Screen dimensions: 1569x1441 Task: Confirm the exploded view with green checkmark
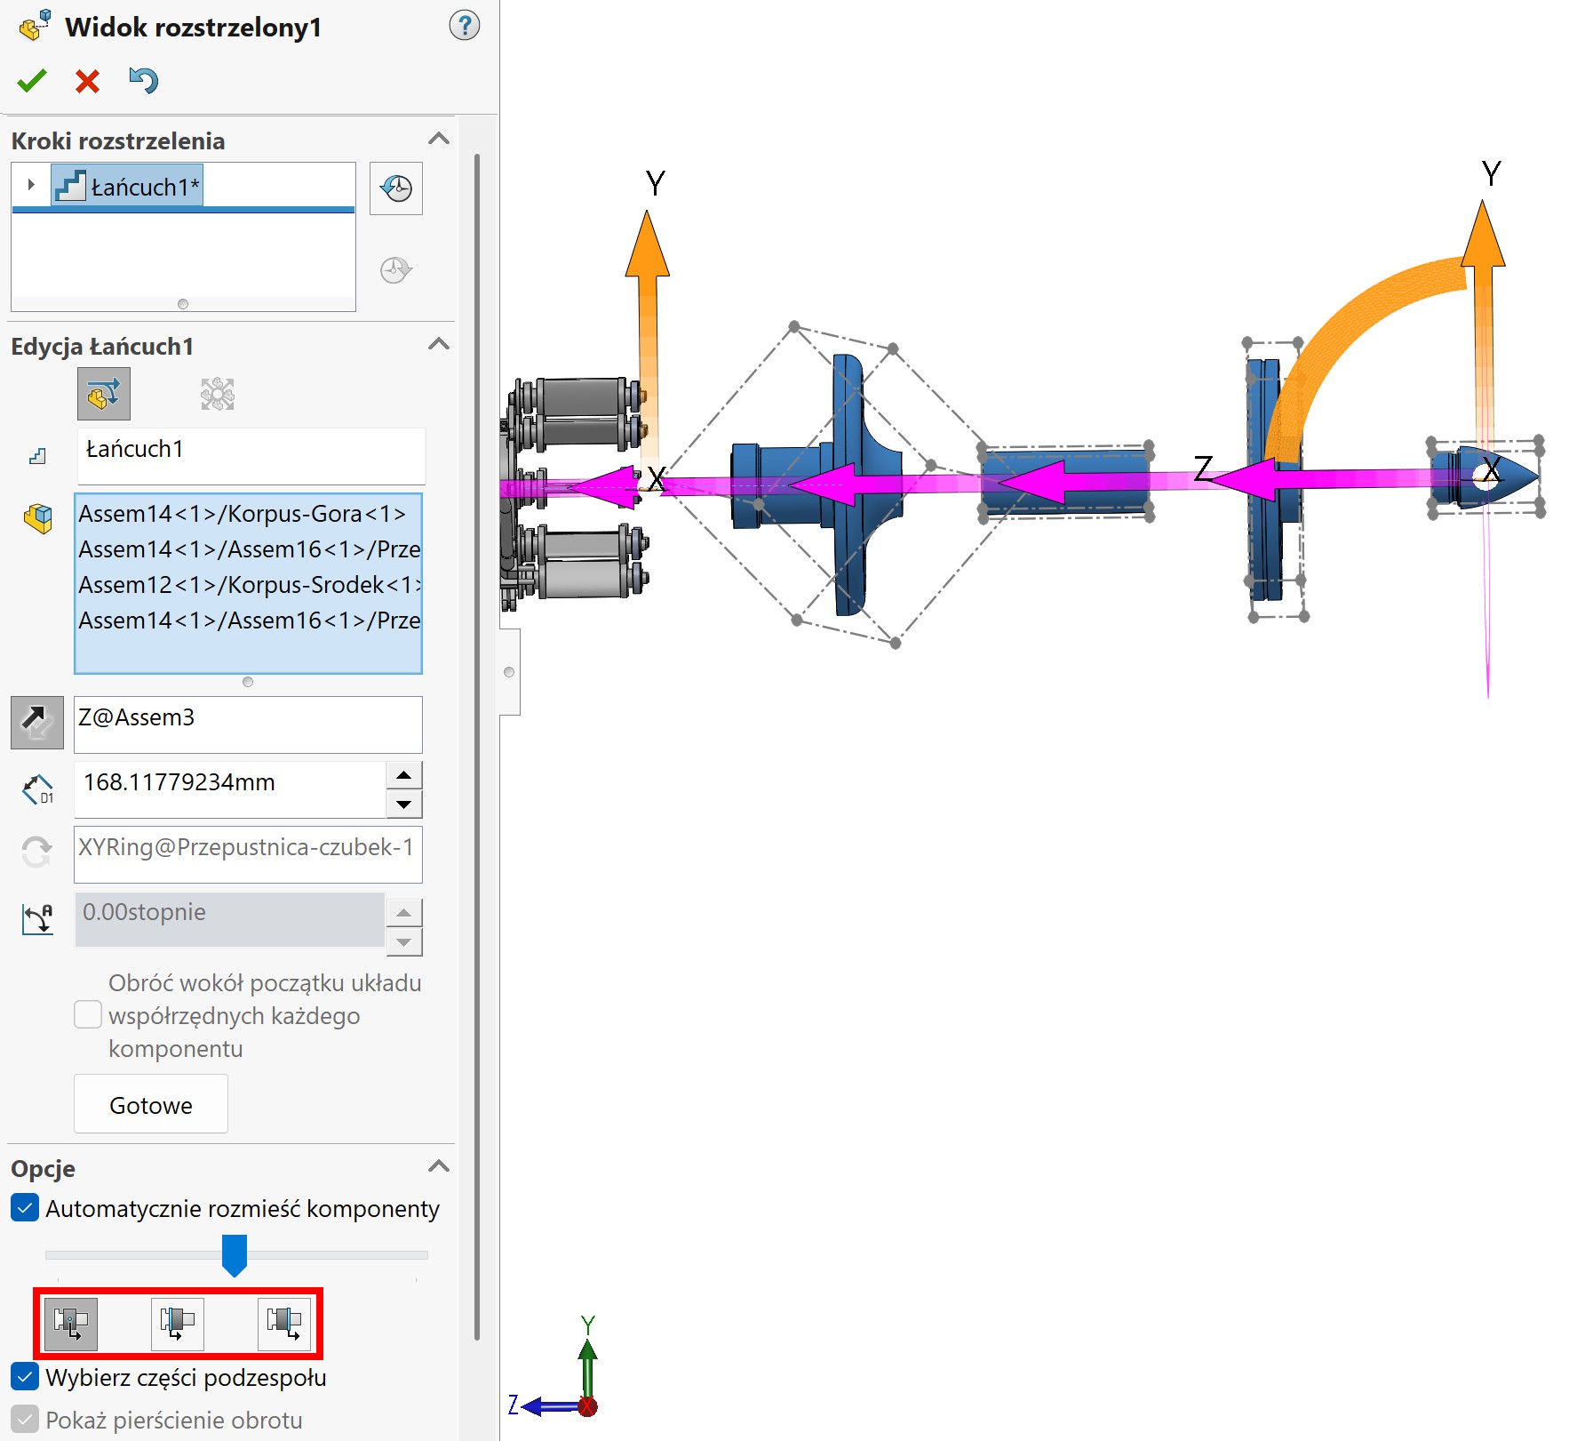pyautogui.click(x=32, y=82)
